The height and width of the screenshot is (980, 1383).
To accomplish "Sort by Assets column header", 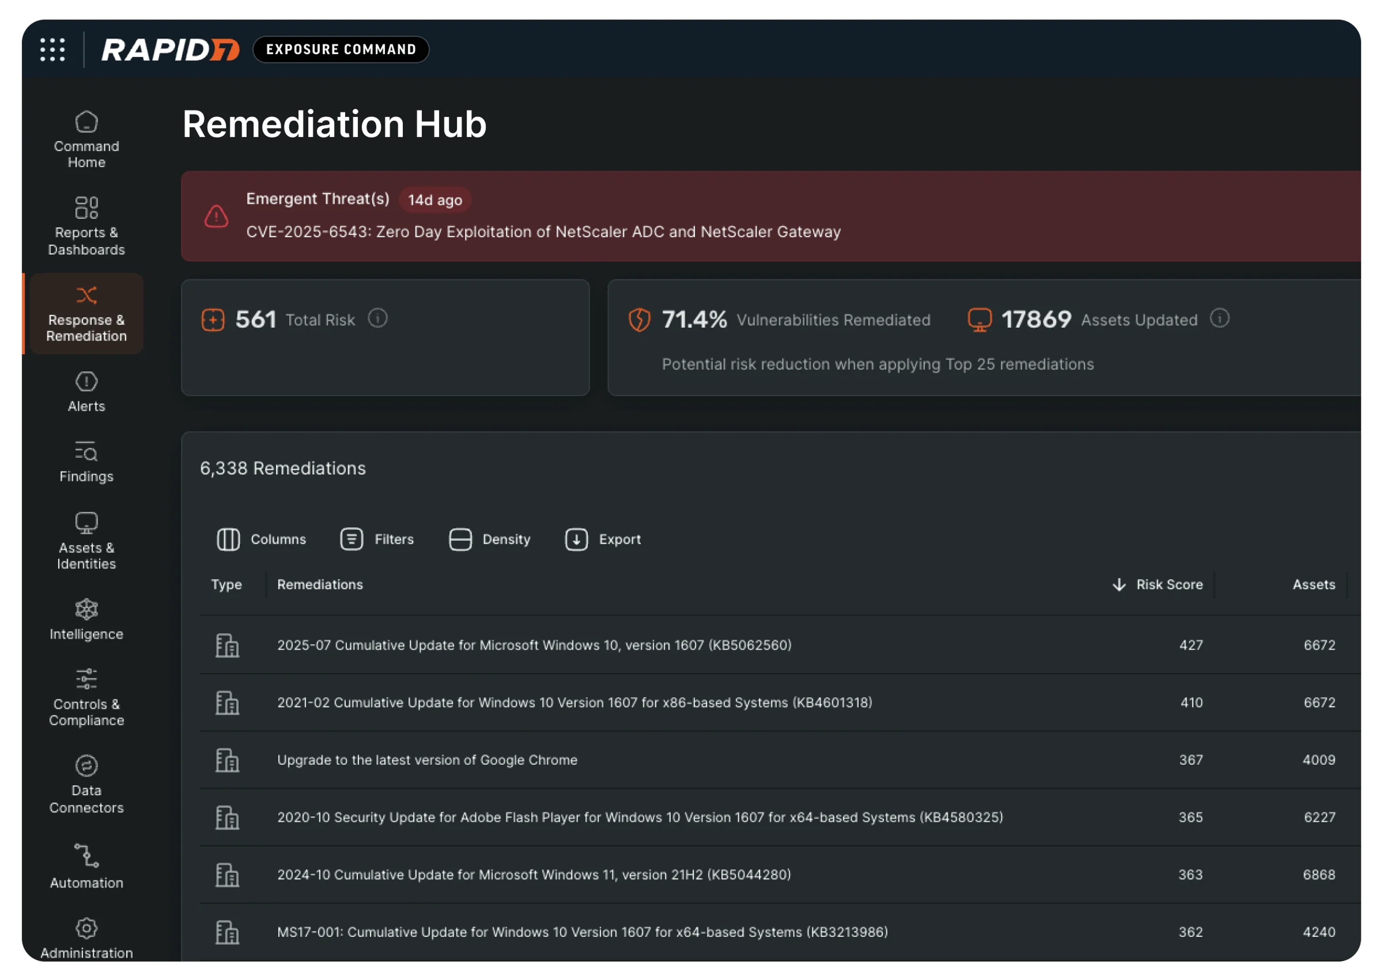I will click(1313, 584).
